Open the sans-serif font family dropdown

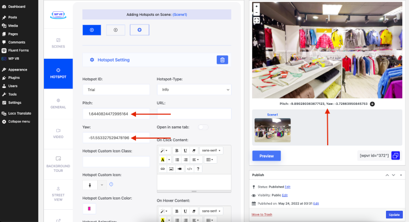210,151
